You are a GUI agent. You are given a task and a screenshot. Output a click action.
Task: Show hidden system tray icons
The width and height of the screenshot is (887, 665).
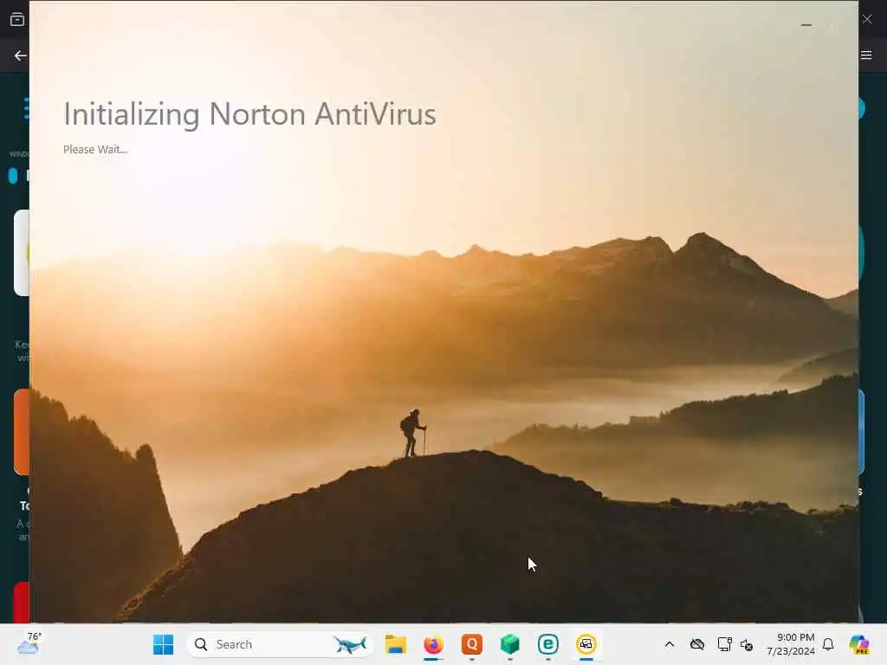tap(670, 644)
